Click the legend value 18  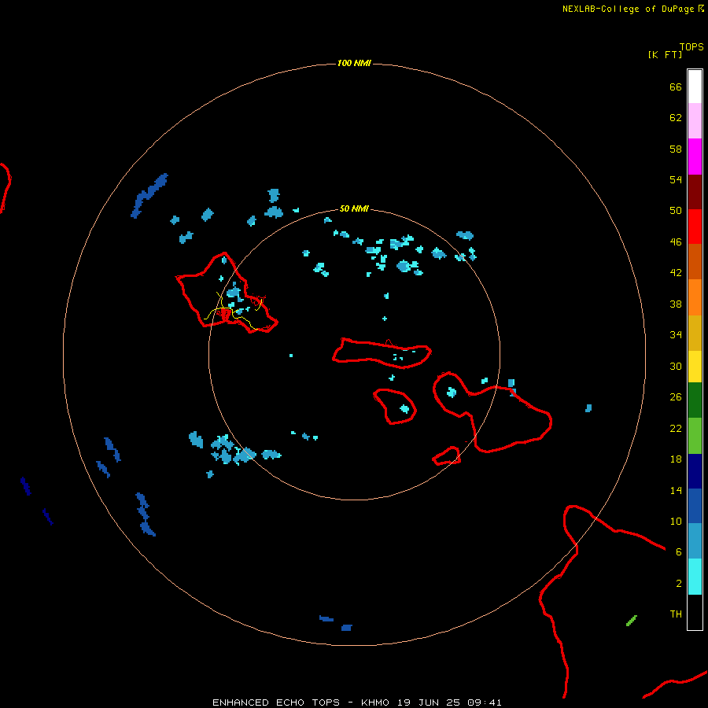pyautogui.click(x=676, y=459)
